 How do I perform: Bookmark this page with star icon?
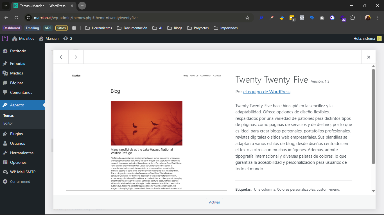[x=247, y=18]
